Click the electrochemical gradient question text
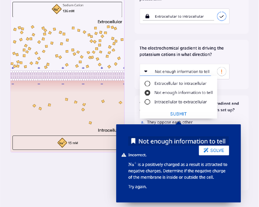 click(x=181, y=51)
